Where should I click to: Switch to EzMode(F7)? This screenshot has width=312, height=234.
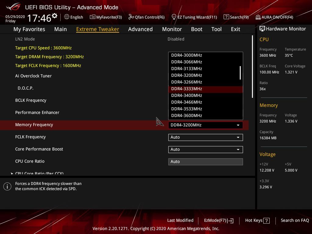219,221
